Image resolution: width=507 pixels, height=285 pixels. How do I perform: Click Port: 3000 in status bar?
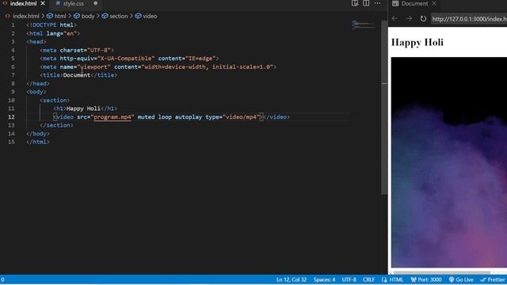point(426,279)
